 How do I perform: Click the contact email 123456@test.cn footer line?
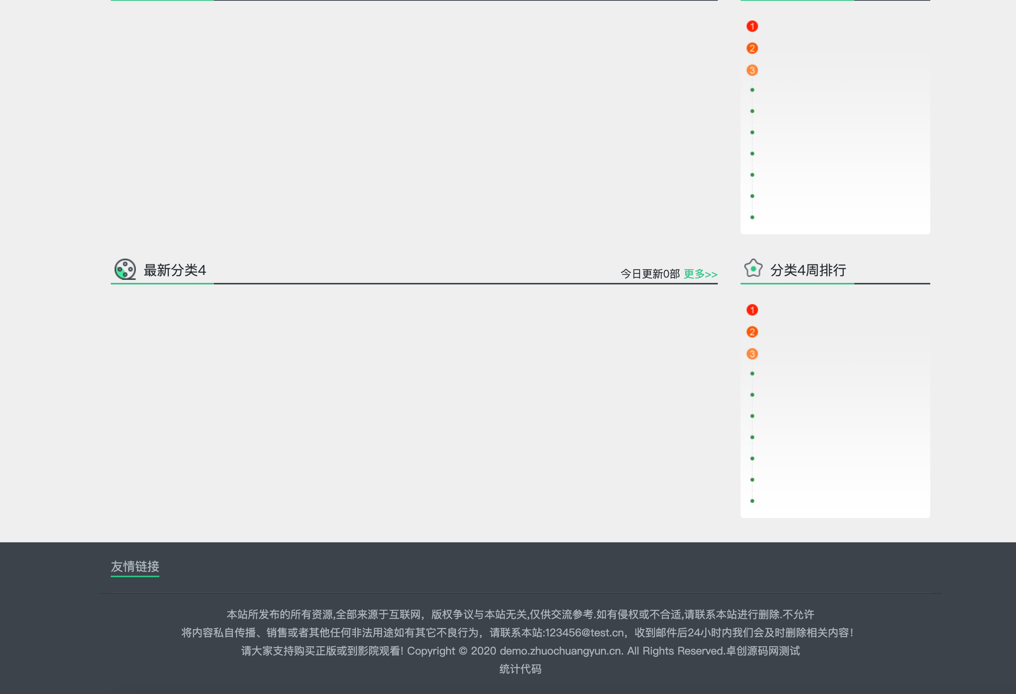pyautogui.click(x=517, y=633)
